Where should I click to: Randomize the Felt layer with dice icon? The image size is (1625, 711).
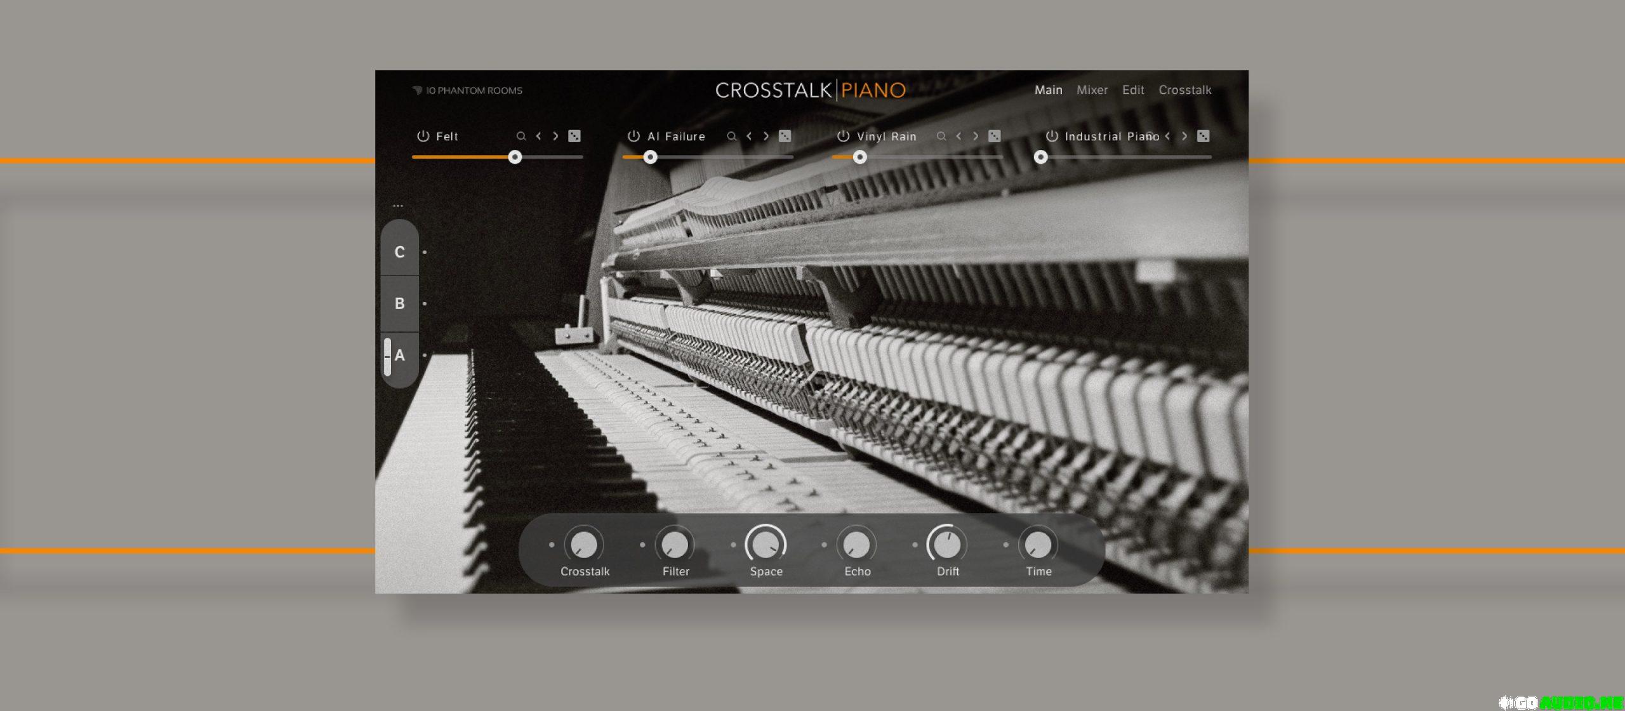coord(574,136)
